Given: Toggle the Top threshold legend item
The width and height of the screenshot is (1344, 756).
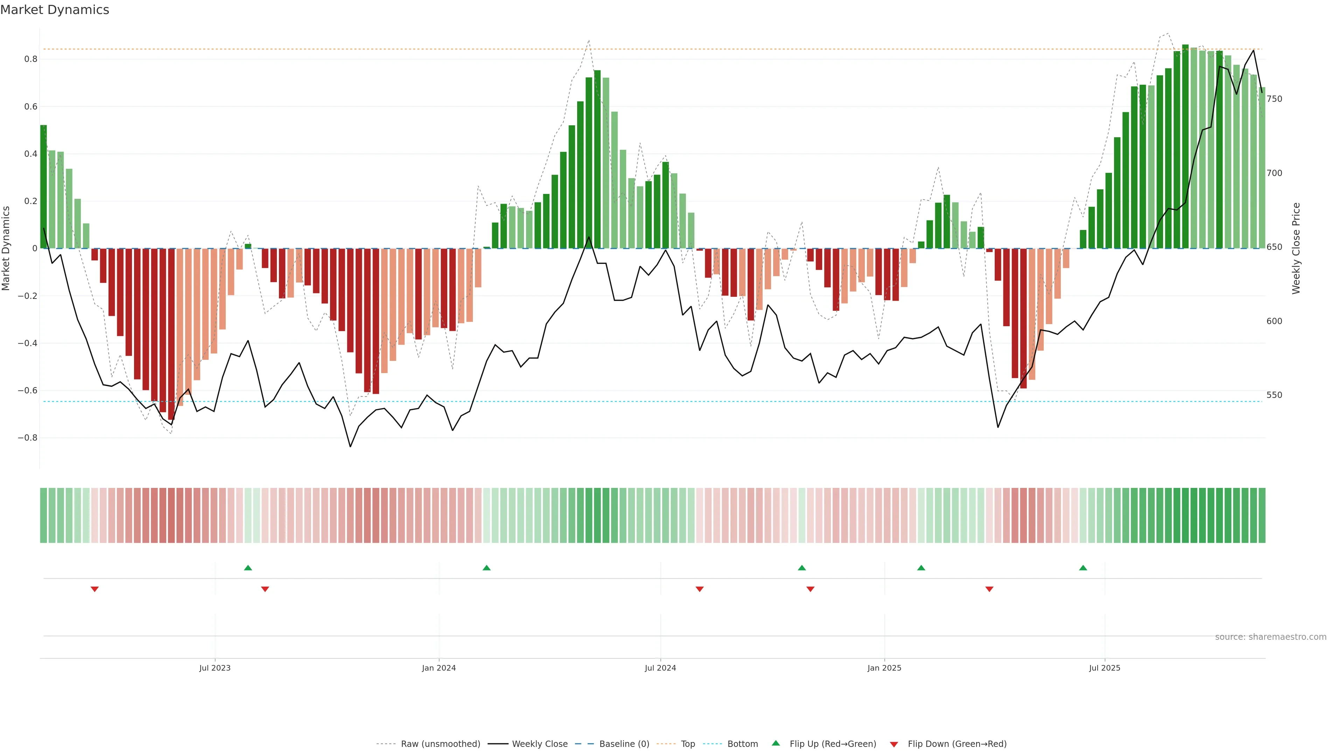Looking at the screenshot, I should click(x=688, y=744).
